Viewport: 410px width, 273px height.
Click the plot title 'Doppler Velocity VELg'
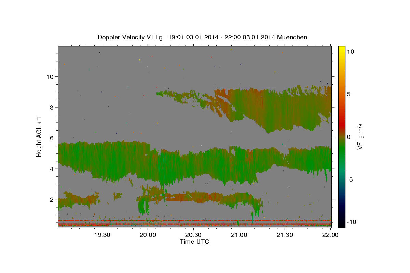(x=131, y=37)
